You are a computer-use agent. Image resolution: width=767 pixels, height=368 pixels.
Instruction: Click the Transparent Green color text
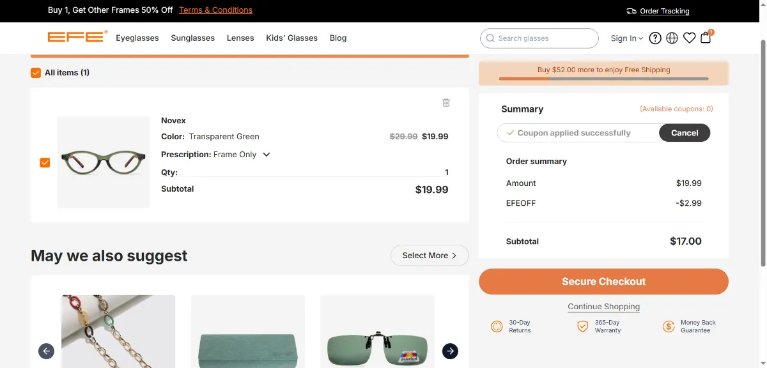pyautogui.click(x=224, y=137)
